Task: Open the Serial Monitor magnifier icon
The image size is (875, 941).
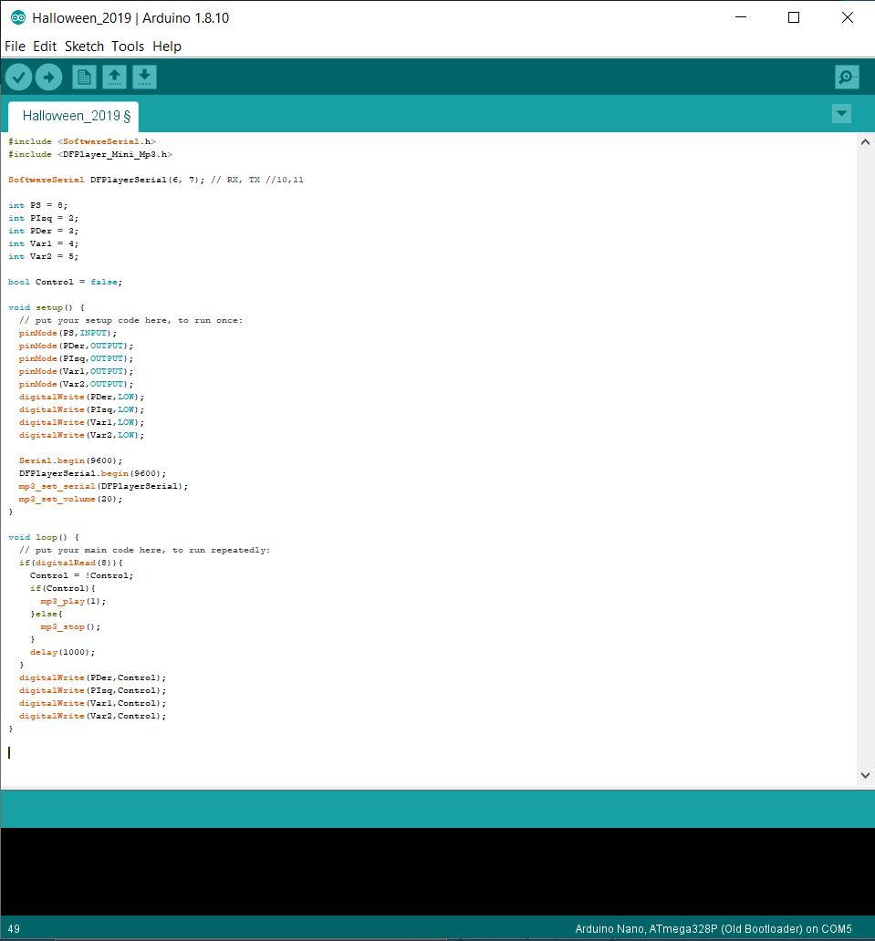Action: 847,78
